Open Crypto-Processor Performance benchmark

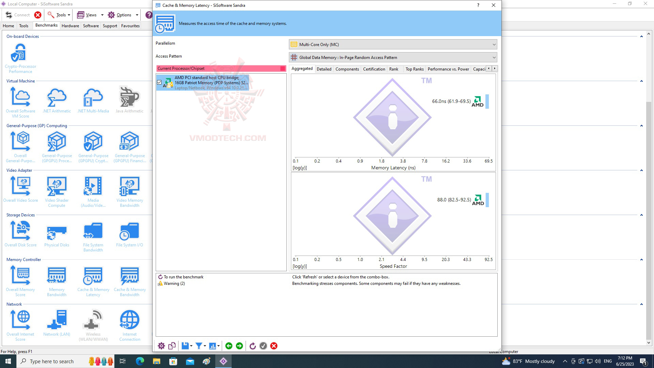(x=20, y=58)
